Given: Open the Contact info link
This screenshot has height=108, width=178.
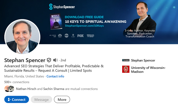Looking at the screenshot, I should [x=55, y=76].
